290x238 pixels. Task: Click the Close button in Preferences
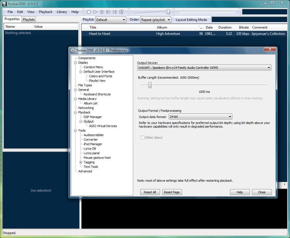point(262,192)
